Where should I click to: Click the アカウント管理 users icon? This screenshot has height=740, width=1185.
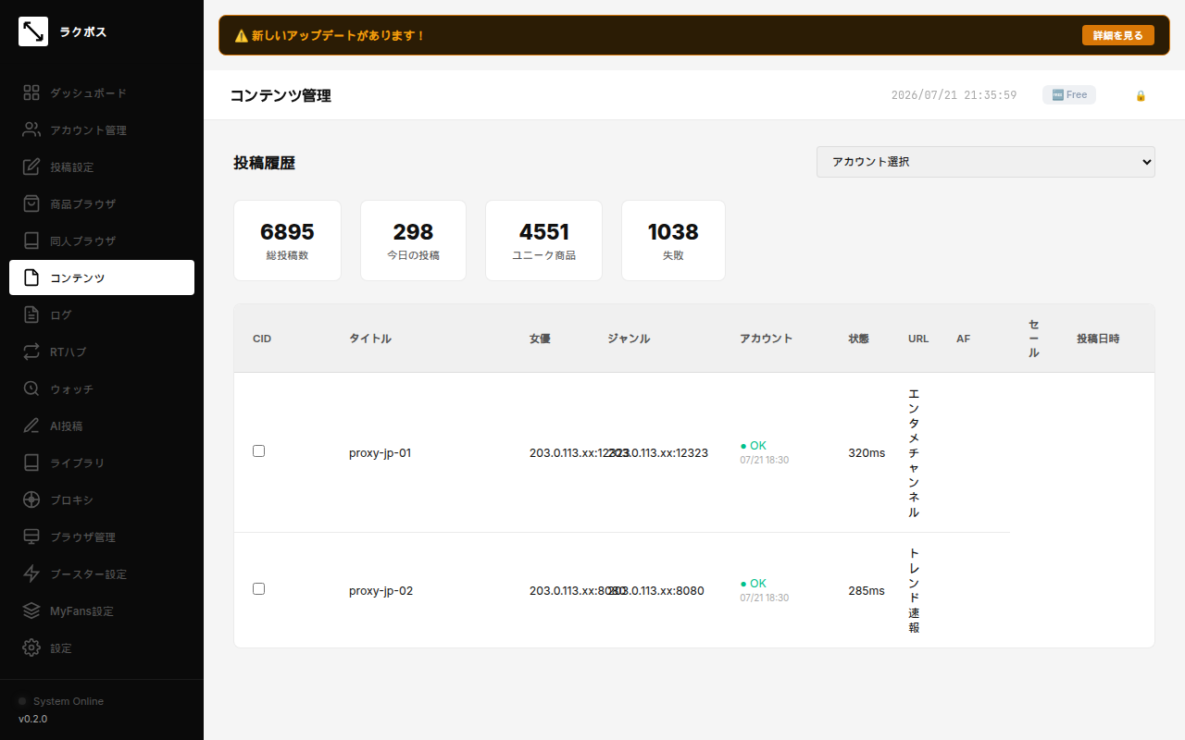31,129
